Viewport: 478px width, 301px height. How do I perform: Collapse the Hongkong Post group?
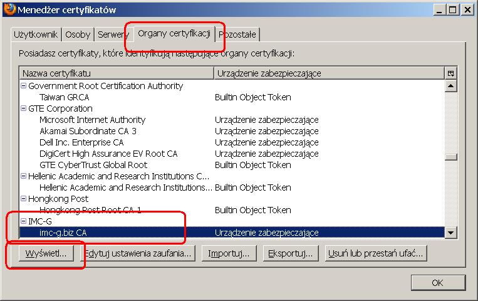click(x=24, y=199)
